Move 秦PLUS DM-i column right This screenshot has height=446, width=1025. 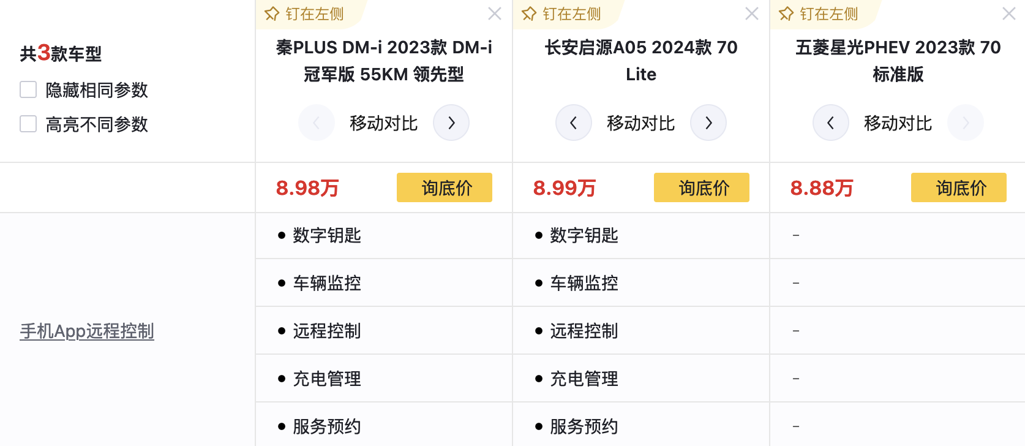pyautogui.click(x=451, y=123)
